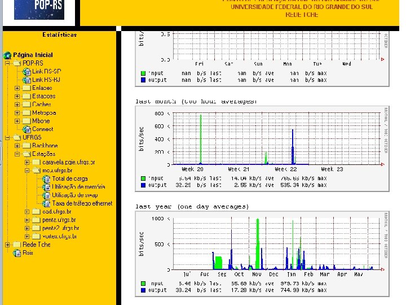Click the last year traffic graph

262,254
